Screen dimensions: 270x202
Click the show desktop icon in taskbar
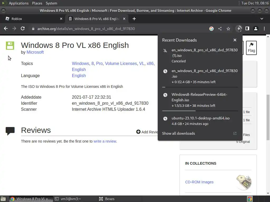(x=3, y=199)
